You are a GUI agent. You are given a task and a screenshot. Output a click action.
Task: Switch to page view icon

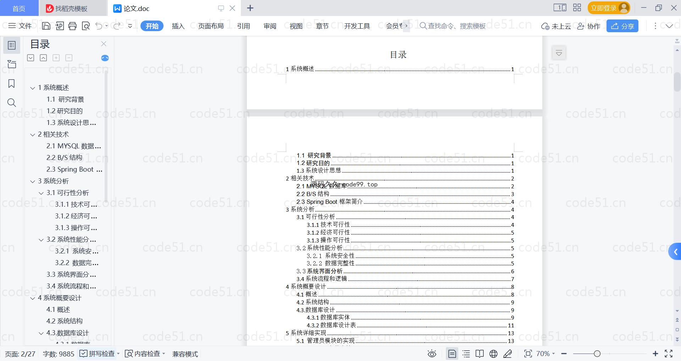click(x=452, y=354)
